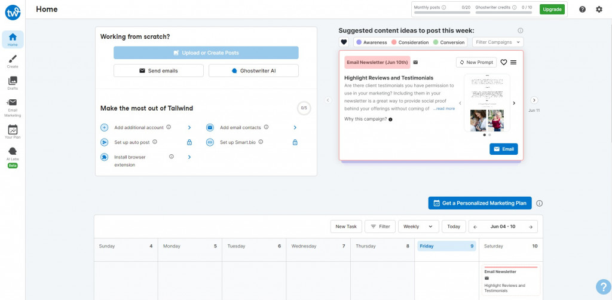Click the Set up auto post icon
Image resolution: width=612 pixels, height=300 pixels.
104,142
